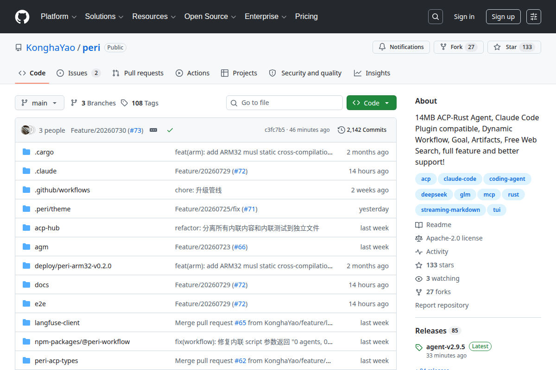Click the langfuse-client folder icon
Viewport: 556px width, 370px height.
tap(26, 323)
